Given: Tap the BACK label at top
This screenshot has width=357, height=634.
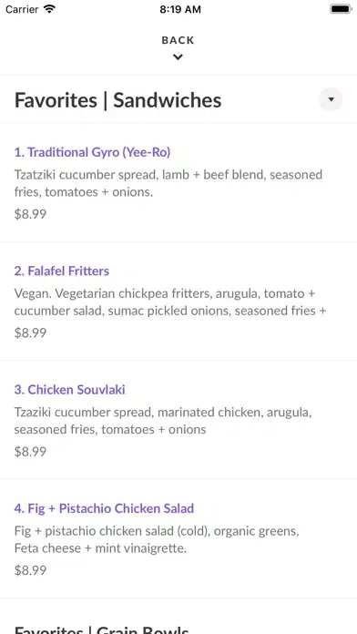Looking at the screenshot, I should coord(178,40).
